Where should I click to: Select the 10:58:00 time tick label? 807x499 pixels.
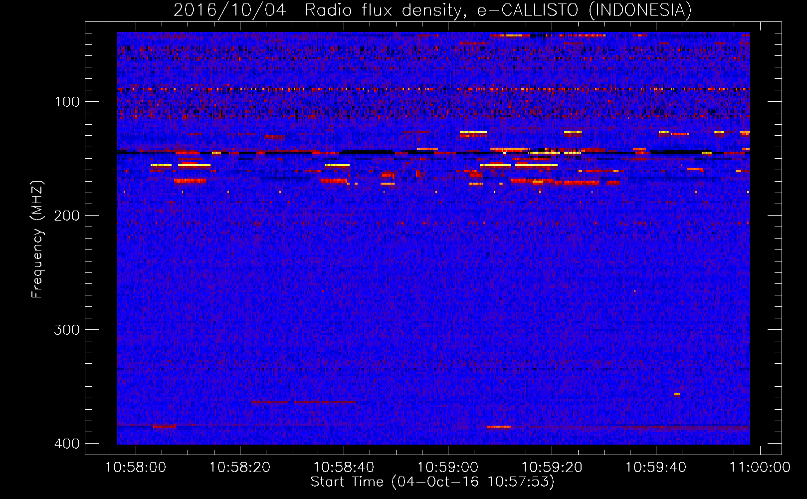pos(136,468)
